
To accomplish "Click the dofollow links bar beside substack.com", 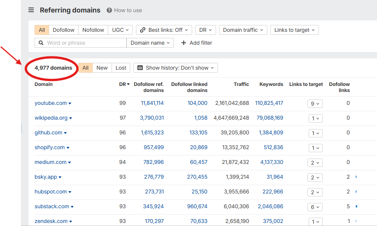I will pyautogui.click(x=356, y=206).
